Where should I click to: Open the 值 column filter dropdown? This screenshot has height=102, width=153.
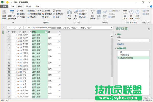click(60, 32)
